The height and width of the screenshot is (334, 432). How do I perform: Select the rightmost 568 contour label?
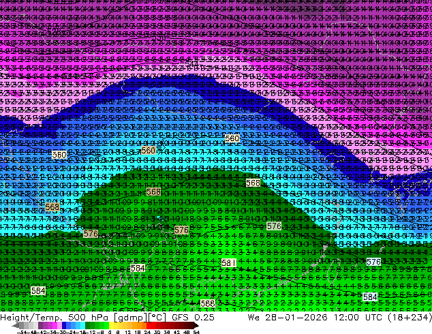(253, 183)
